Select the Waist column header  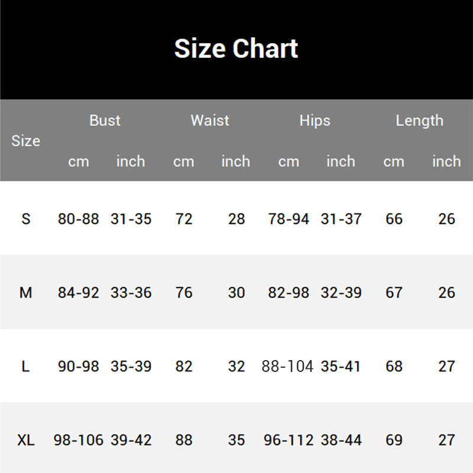(x=209, y=121)
